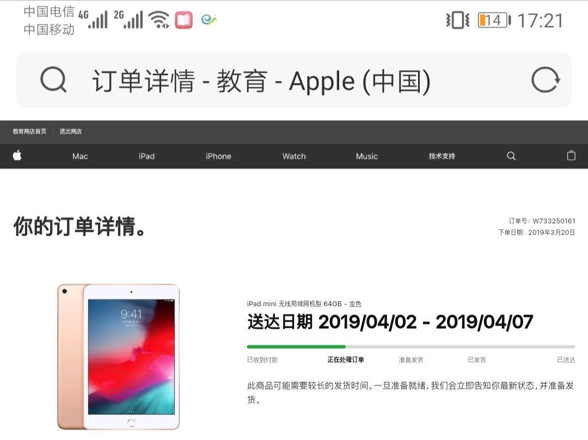588x440 pixels.
Task: Open 技术支持 support page
Action: pos(442,156)
